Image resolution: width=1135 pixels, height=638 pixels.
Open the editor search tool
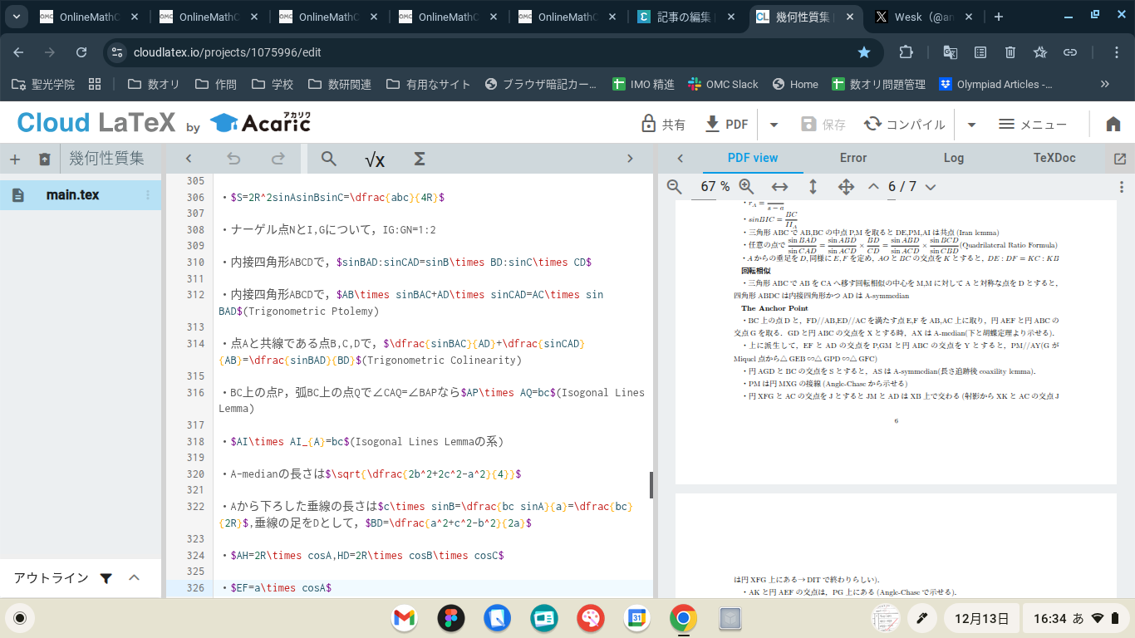click(329, 159)
